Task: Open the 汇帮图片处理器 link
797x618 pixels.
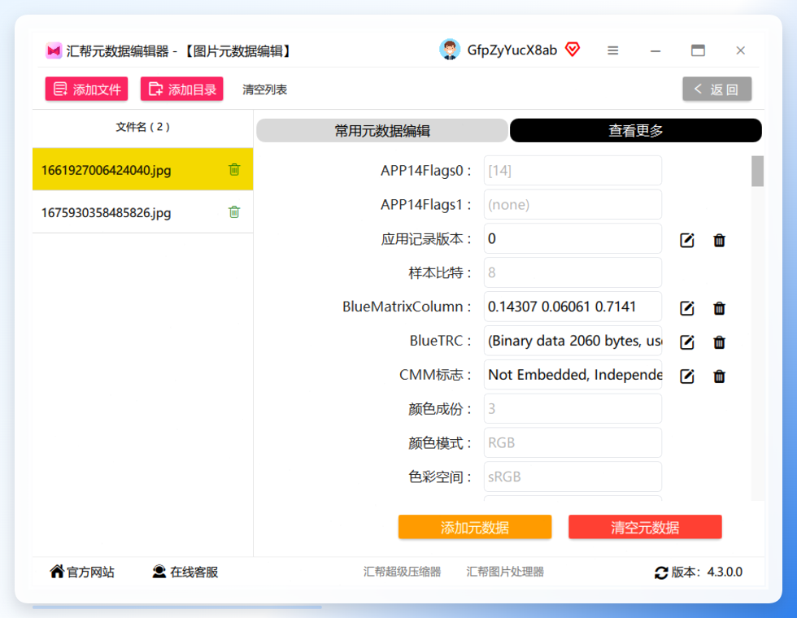Action: (x=505, y=572)
